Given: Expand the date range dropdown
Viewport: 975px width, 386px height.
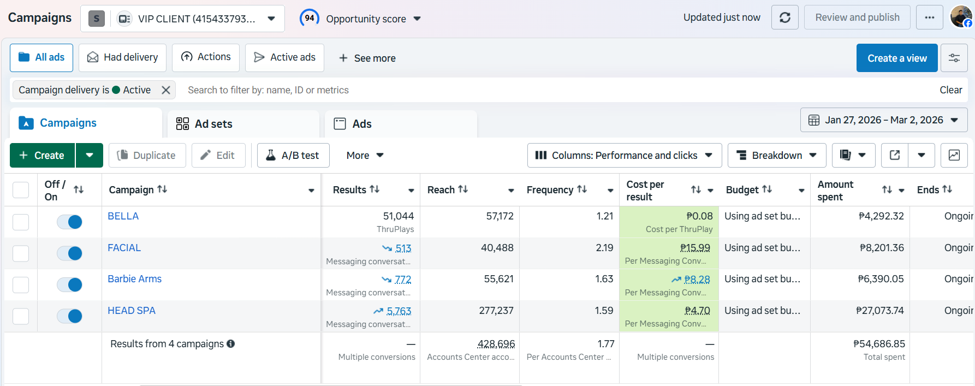Looking at the screenshot, I should [x=883, y=120].
